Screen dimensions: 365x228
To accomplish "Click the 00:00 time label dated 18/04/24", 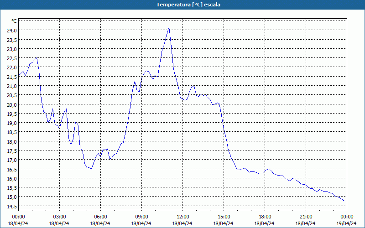I will (x=18, y=217).
